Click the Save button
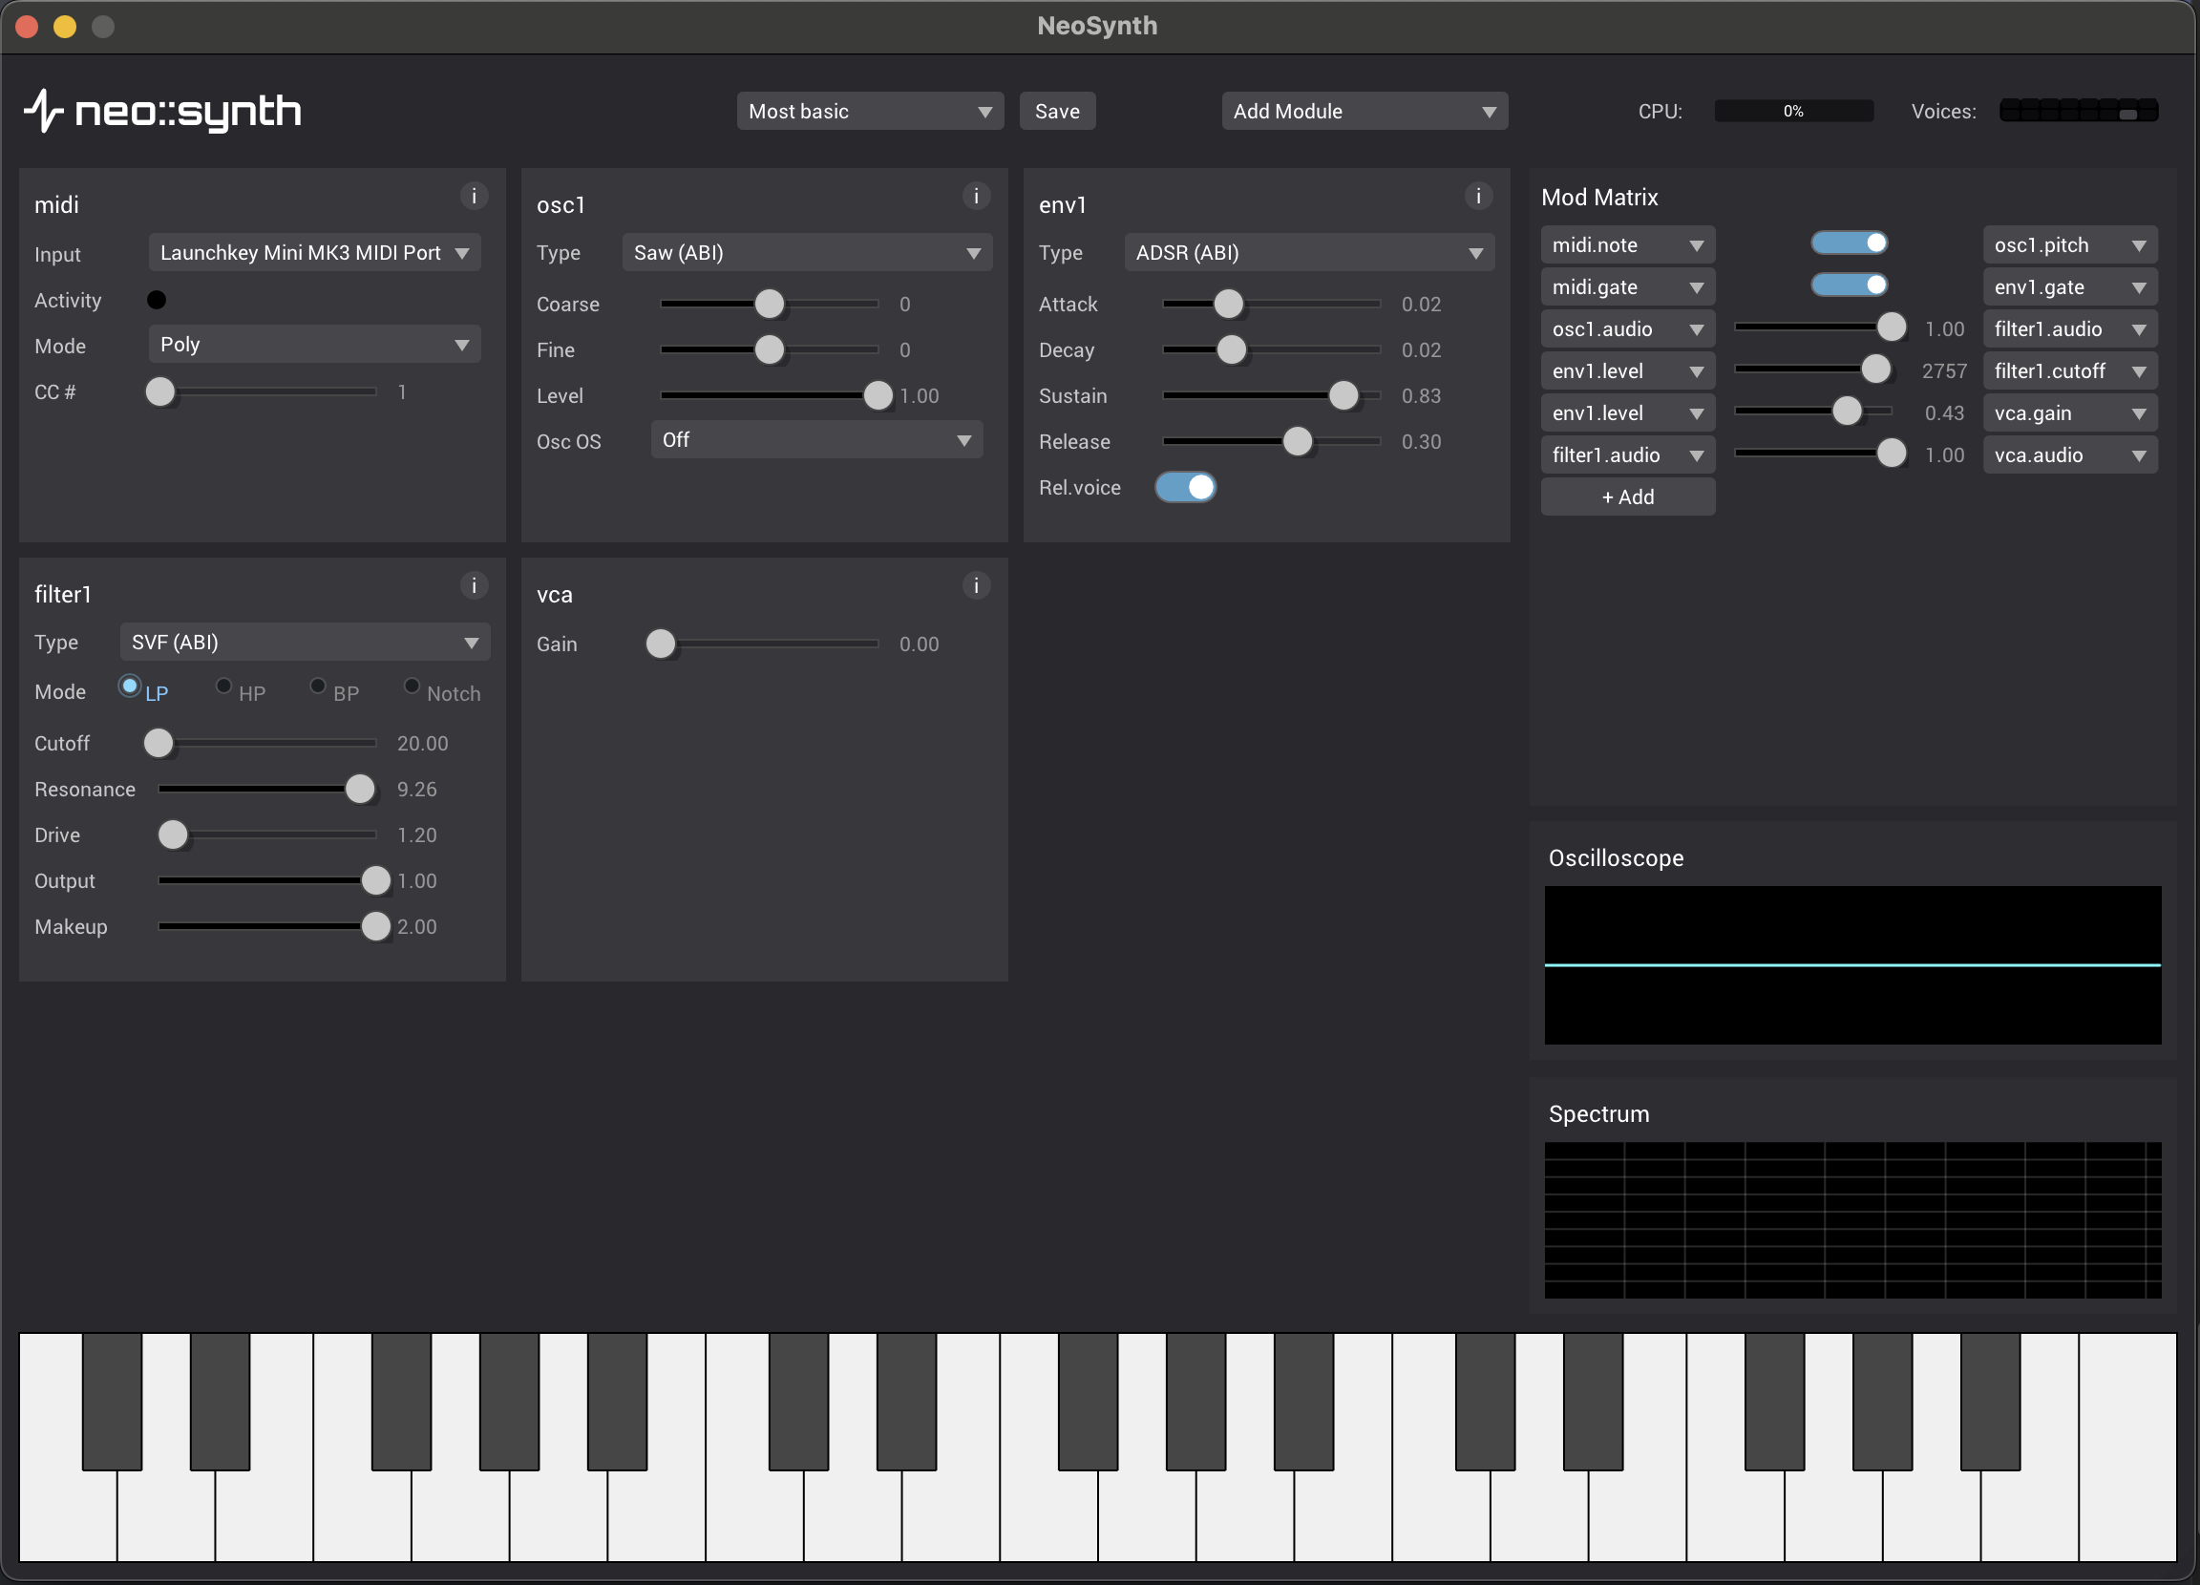The width and height of the screenshot is (2200, 1585). pyautogui.click(x=1056, y=112)
